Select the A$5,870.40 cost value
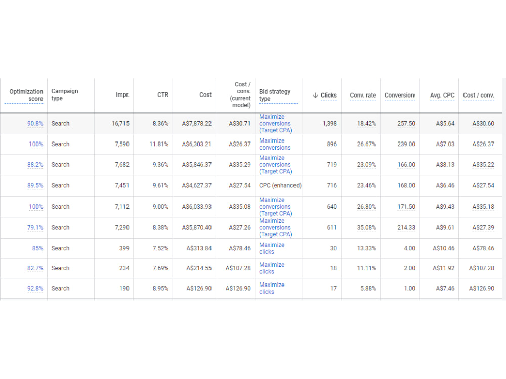Viewport: 506px width, 379px height. coord(197,227)
